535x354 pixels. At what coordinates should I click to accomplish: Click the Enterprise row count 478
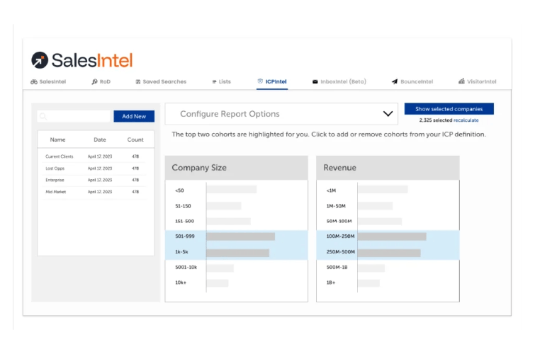click(135, 180)
